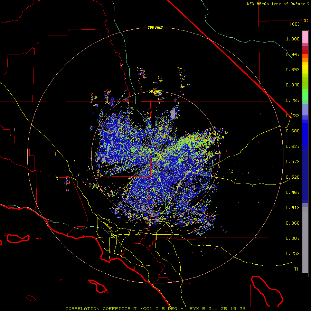311x311 pixels.
Task: Click the black radar site dot at the center
Action: (x=156, y=155)
